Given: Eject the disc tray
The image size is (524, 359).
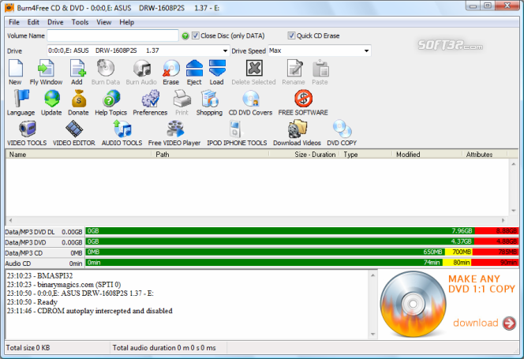Looking at the screenshot, I should click(x=194, y=69).
